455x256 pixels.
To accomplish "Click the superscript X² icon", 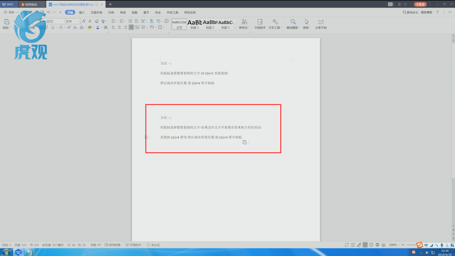I will point(69,27).
